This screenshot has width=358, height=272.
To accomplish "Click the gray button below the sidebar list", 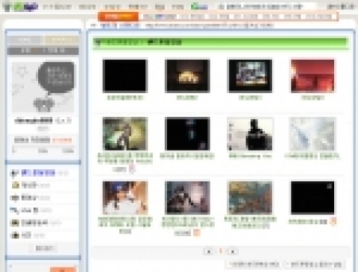I will pyautogui.click(x=43, y=248).
